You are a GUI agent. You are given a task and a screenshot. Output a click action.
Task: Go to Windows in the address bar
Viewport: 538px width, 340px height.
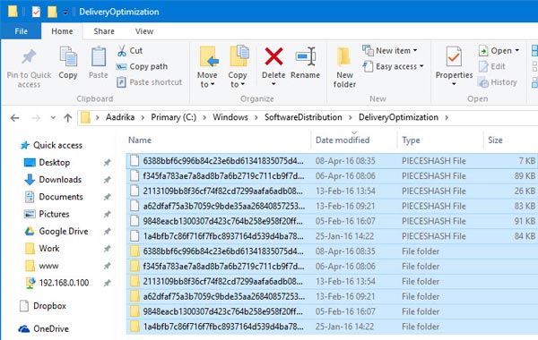[x=230, y=117]
